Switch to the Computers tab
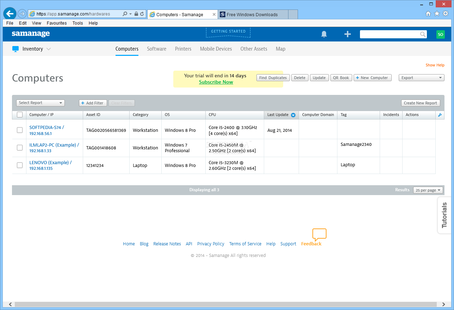Screen dimensions: 454x310 click(127, 49)
